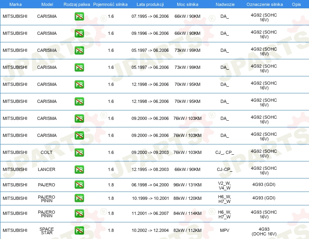Click MITSUBISHI in the SPACE STAR row
Image resolution: width=309 pixels, height=239 pixels.
pyautogui.click(x=15, y=230)
